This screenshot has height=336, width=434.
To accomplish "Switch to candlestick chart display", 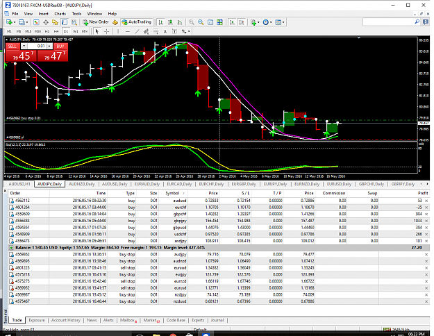I will tap(170, 22).
